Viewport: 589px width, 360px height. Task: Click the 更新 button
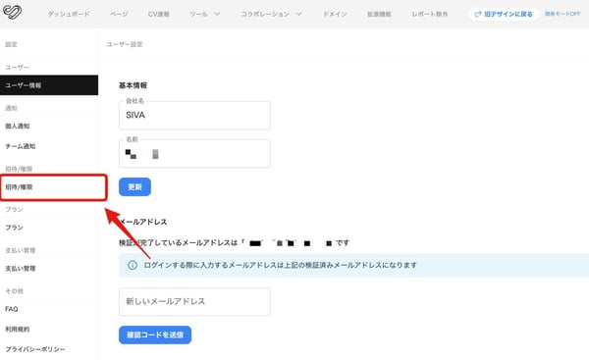pyautogui.click(x=134, y=187)
